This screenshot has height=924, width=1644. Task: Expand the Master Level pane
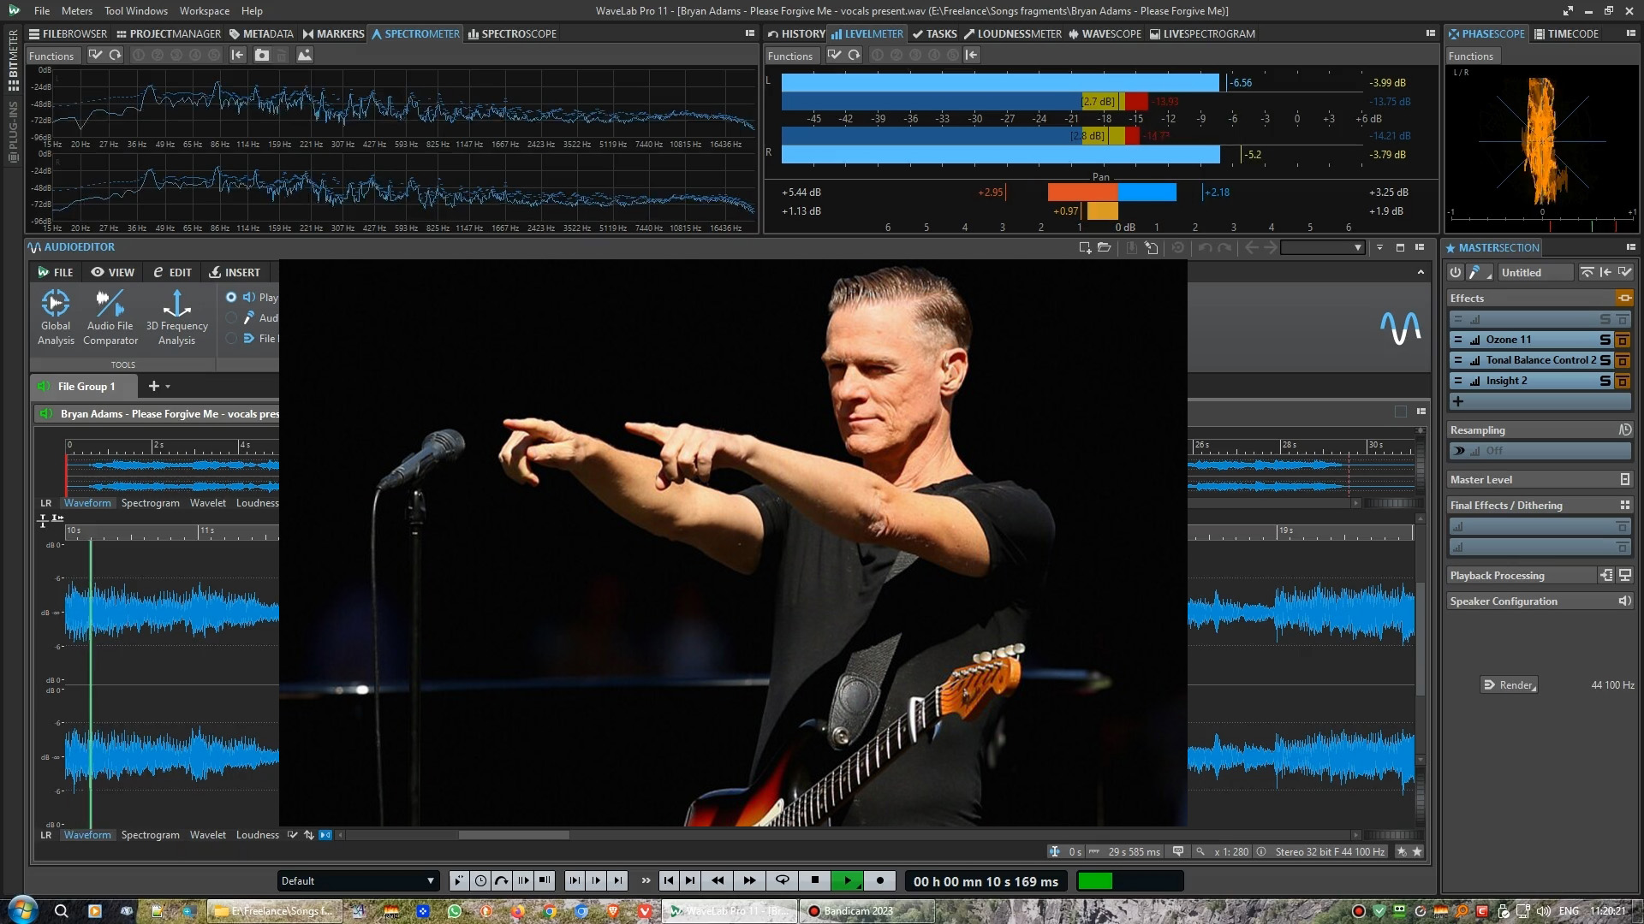point(1624,479)
